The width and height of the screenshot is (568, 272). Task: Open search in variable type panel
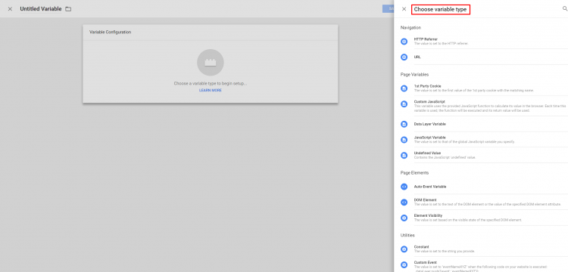(x=565, y=9)
